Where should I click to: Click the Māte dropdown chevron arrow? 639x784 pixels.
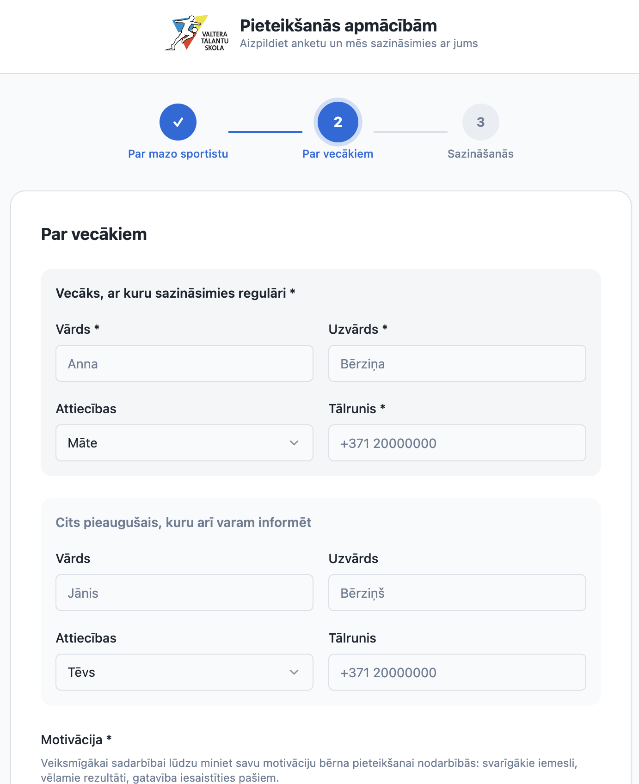coord(294,443)
